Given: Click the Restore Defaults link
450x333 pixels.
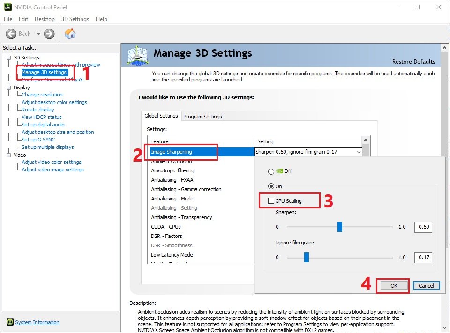Looking at the screenshot, I should point(413,62).
